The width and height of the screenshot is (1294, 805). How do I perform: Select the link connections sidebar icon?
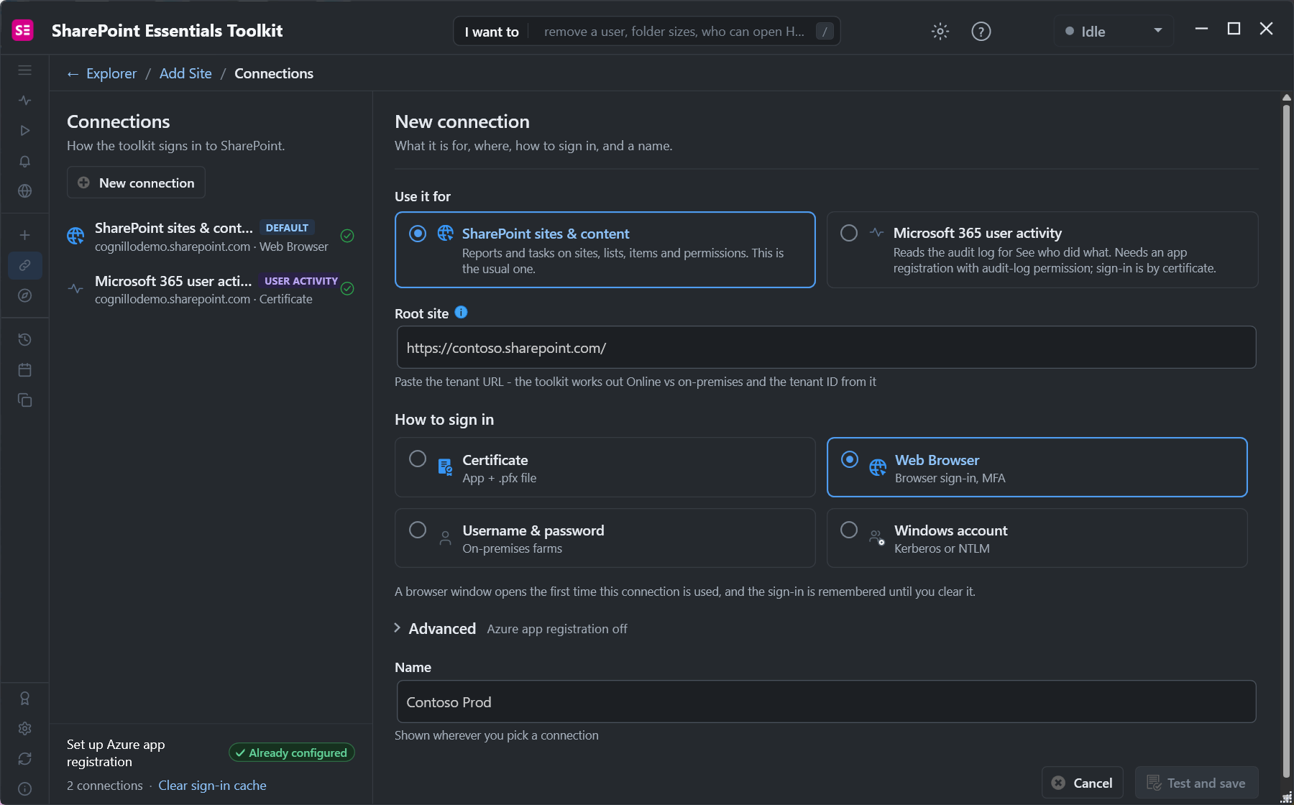point(24,265)
